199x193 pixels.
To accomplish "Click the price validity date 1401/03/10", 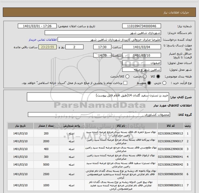I will tap(142, 55).
